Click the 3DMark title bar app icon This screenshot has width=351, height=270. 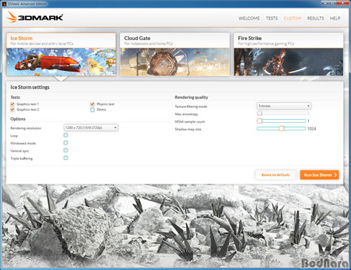(4, 4)
